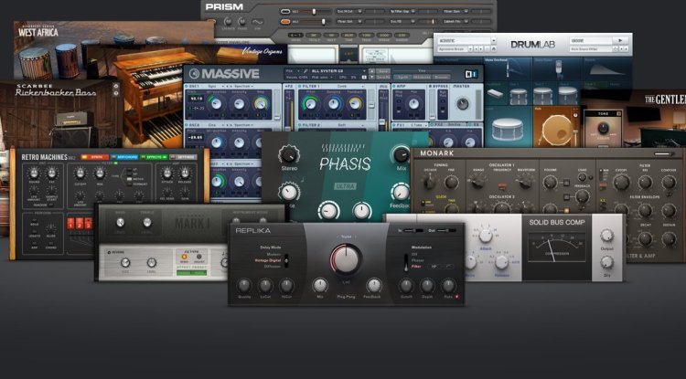Click Massive next preset down arrow
Viewport: 686px width, 379px height.
pos(372,78)
